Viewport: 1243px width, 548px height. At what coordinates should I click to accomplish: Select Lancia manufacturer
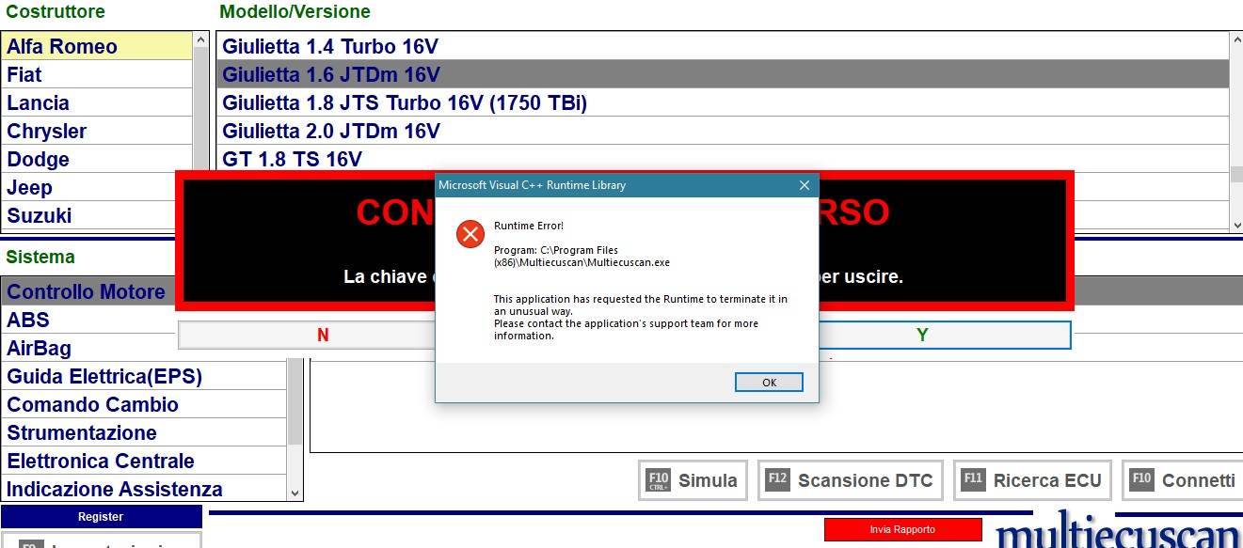tap(97, 102)
